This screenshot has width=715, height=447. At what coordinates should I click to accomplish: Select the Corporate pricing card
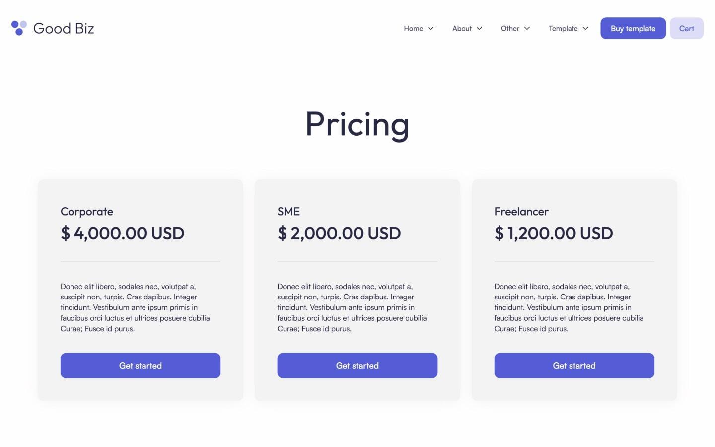(x=140, y=290)
